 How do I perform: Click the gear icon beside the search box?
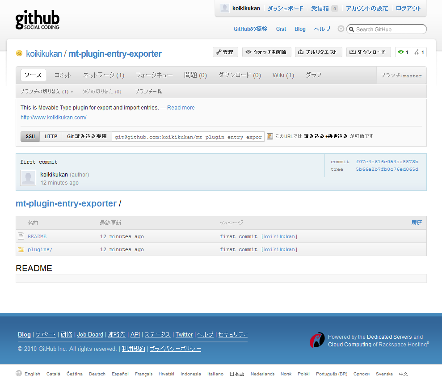coord(341,29)
